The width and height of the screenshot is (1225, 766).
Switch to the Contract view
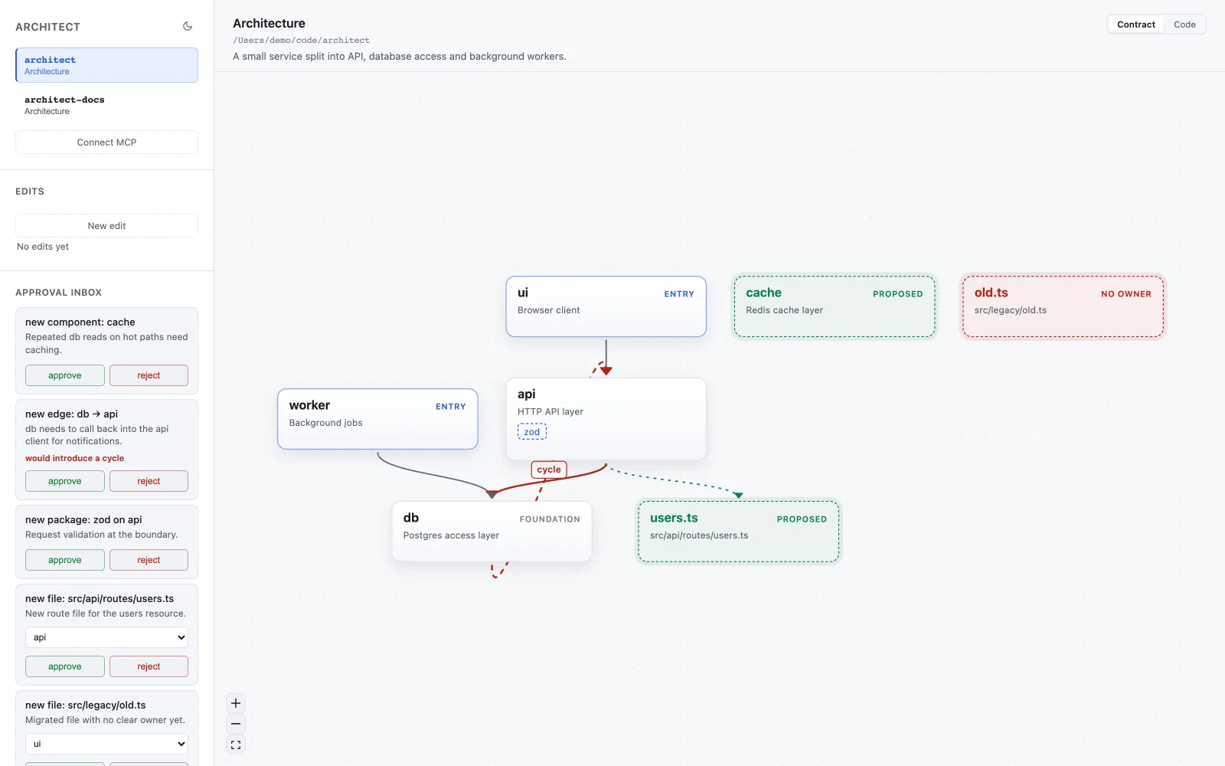pyautogui.click(x=1135, y=25)
